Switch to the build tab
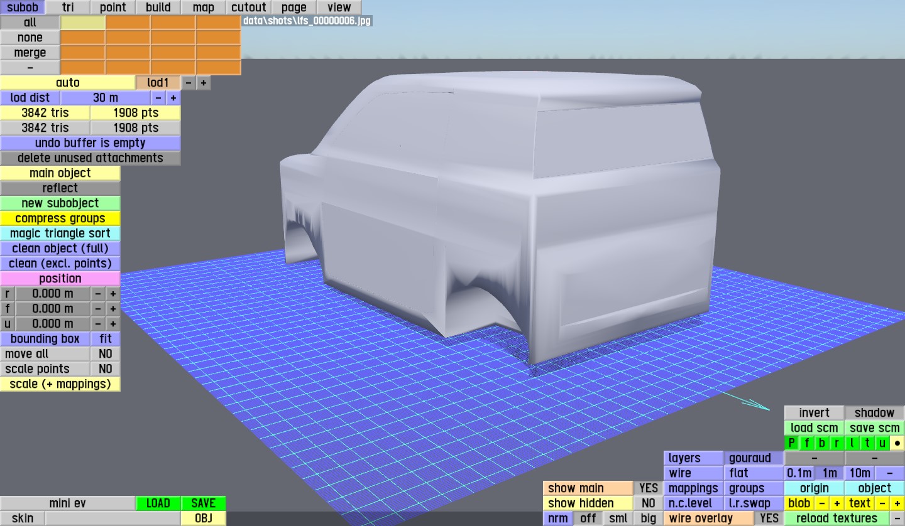This screenshot has height=526, width=905. [158, 8]
